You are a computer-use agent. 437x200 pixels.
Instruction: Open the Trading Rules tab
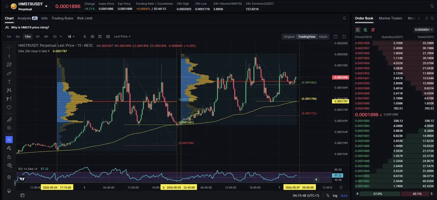pyautogui.click(x=62, y=18)
